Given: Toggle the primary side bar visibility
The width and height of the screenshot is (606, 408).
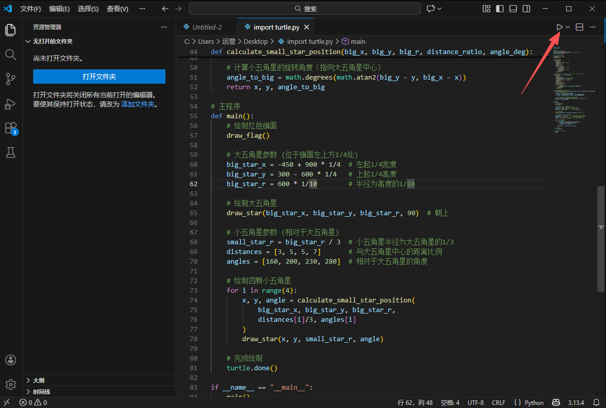Looking at the screenshot, I should pyautogui.click(x=500, y=9).
